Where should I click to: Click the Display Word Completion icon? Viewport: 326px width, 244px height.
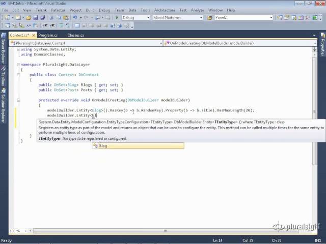click(29, 26)
